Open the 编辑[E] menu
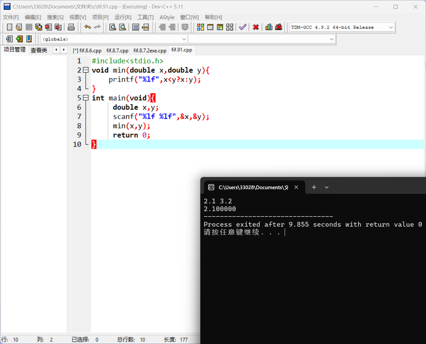Viewport: 426px width, 344px height. tap(33, 17)
